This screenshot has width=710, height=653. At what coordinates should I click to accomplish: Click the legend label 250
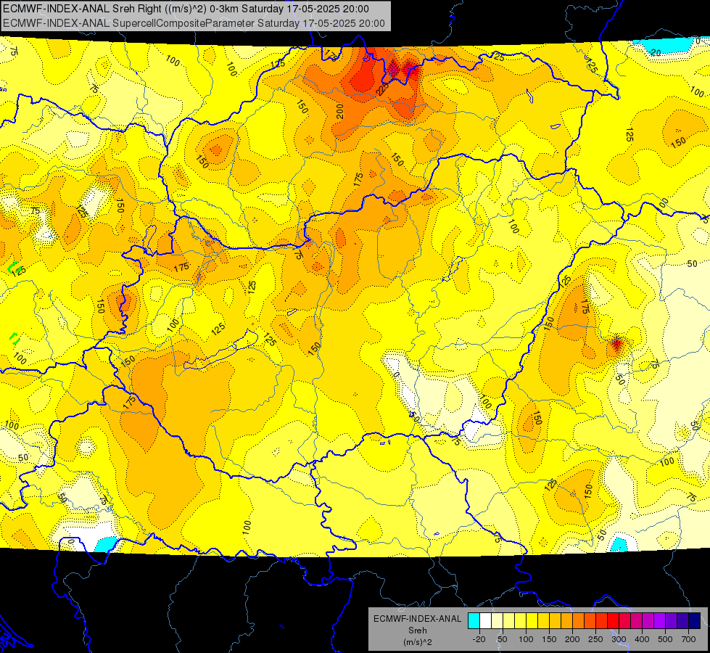point(595,639)
